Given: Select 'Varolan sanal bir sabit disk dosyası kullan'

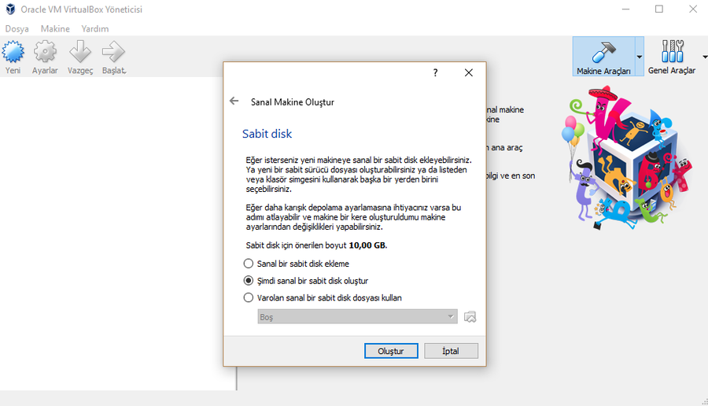Looking at the screenshot, I should point(249,297).
